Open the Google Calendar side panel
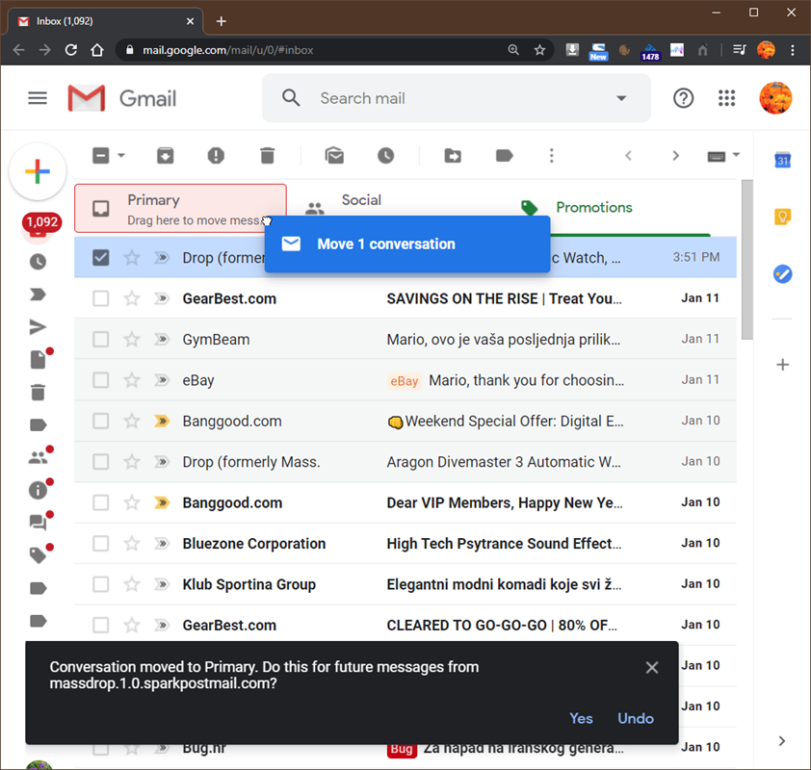This screenshot has height=770, width=811. point(782,160)
